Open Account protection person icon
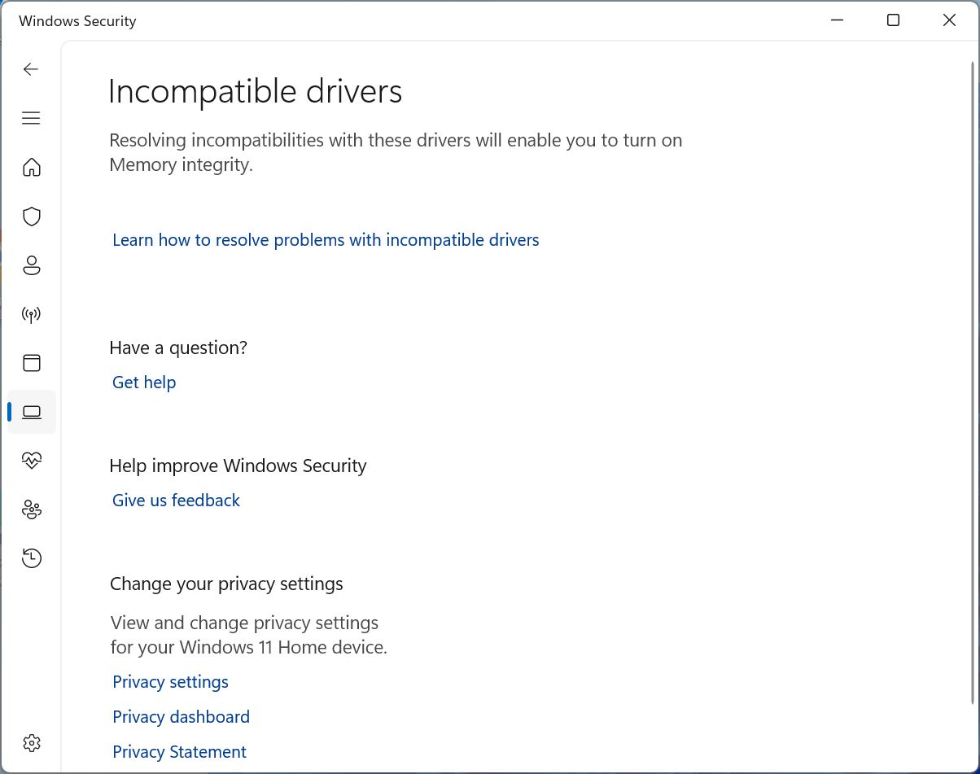Viewport: 980px width, 774px height. click(32, 265)
